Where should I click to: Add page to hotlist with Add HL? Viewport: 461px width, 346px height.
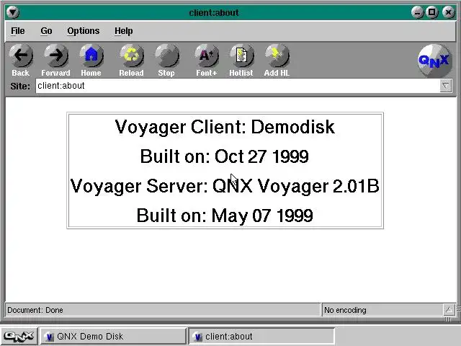coord(277,56)
